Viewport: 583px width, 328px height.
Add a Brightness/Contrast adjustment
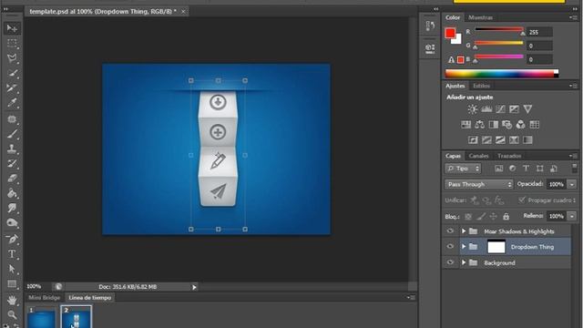tap(473, 109)
